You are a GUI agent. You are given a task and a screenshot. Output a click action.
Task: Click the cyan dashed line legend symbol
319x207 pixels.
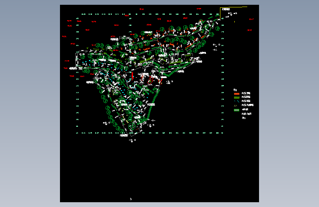point(237,101)
